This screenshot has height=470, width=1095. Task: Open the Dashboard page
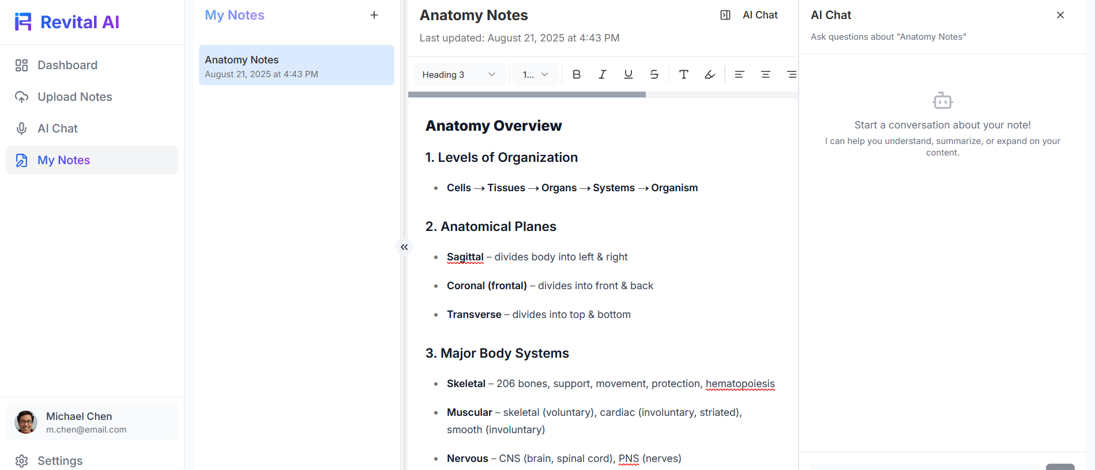[67, 65]
